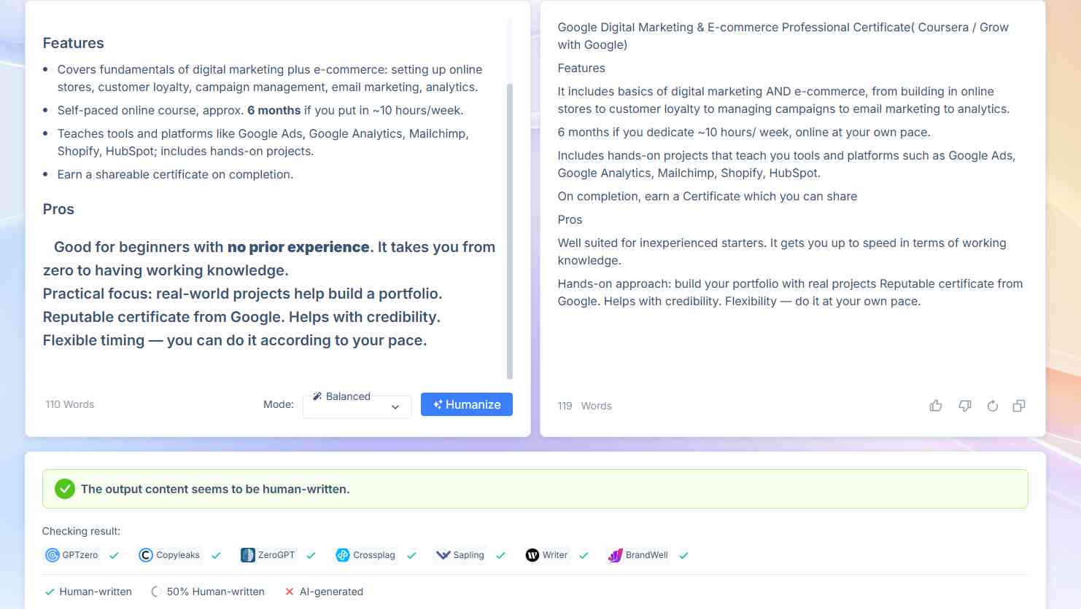
Task: Click the 'Self-paced online course' bullet line
Action: point(260,110)
